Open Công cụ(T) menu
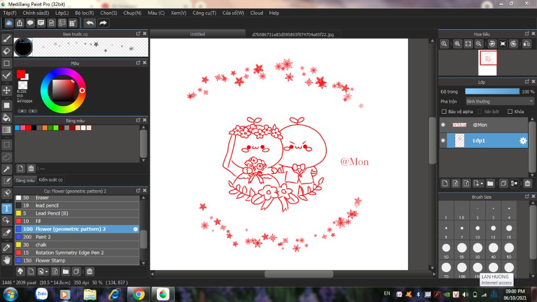Viewport: 537px width, 302px height. [x=204, y=13]
